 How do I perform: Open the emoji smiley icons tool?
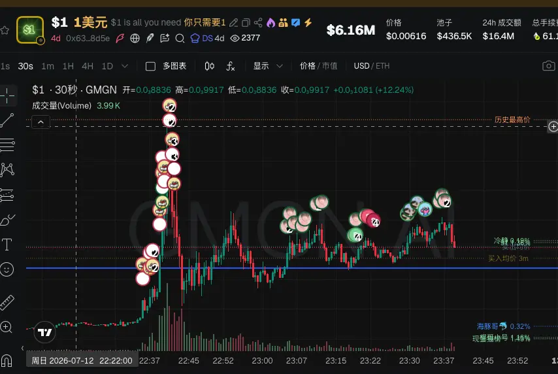point(7,269)
